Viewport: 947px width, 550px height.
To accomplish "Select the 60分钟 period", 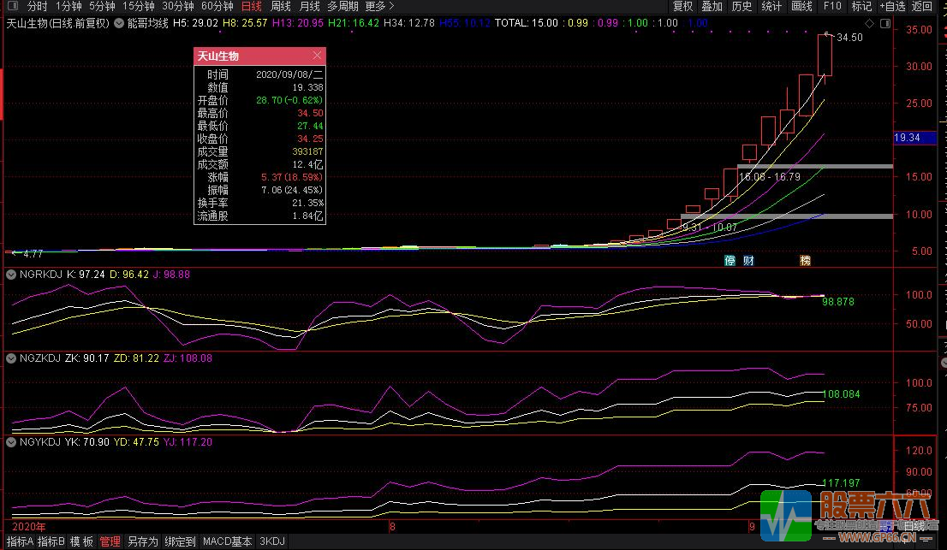I will tap(217, 6).
